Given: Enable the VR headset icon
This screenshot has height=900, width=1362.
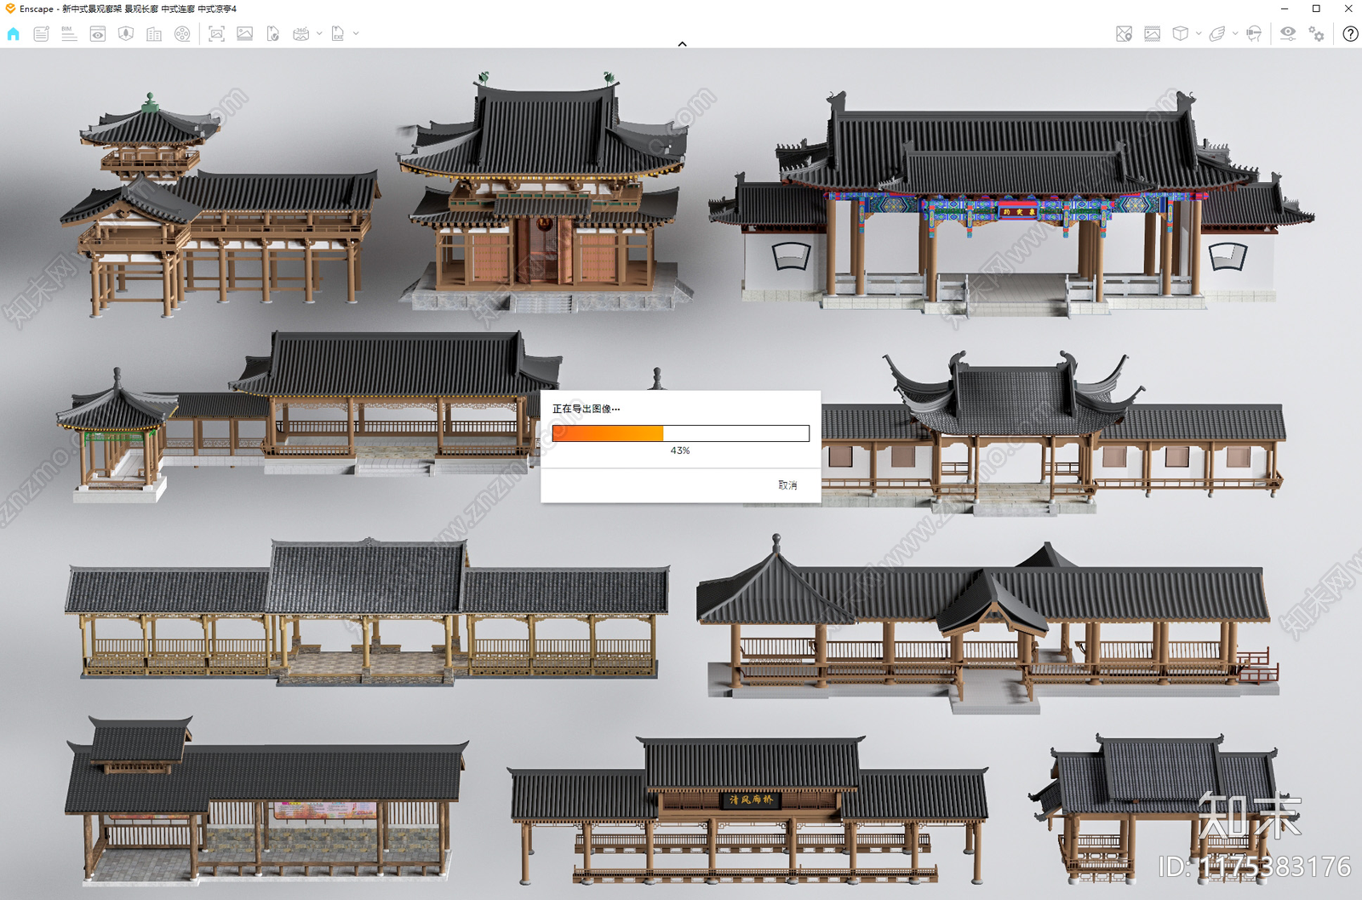Looking at the screenshot, I should pos(1254,34).
